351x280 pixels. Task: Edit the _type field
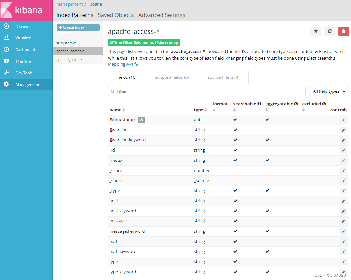(x=344, y=191)
